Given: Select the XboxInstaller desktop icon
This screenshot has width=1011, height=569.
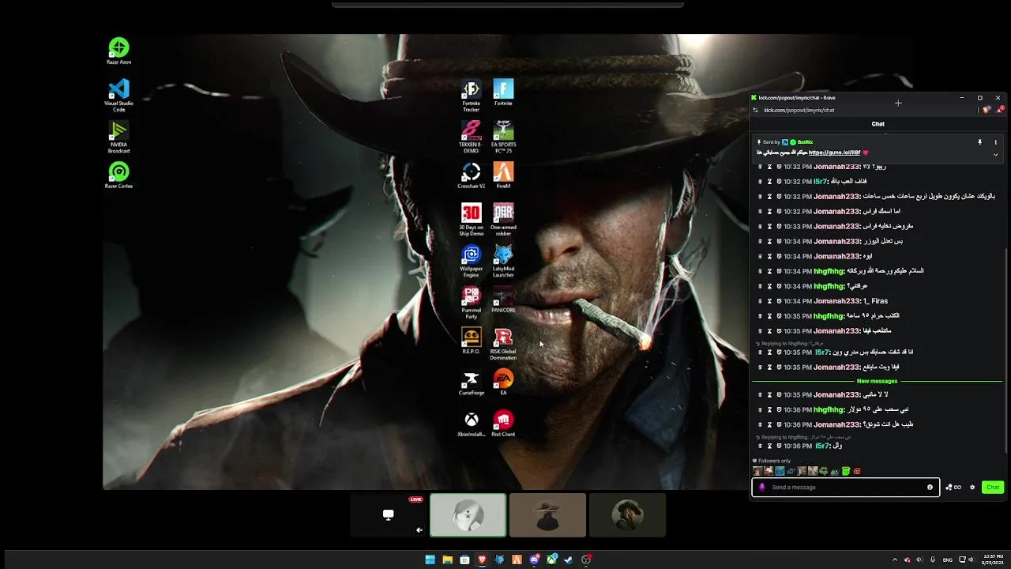Looking at the screenshot, I should pyautogui.click(x=472, y=424).
